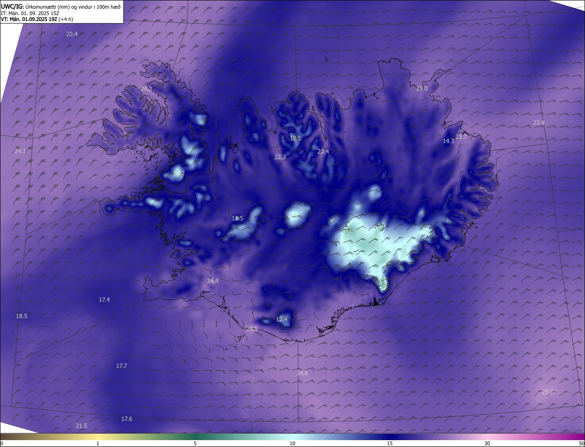
Task: Click the 11.5 value label
Action: tap(237, 218)
